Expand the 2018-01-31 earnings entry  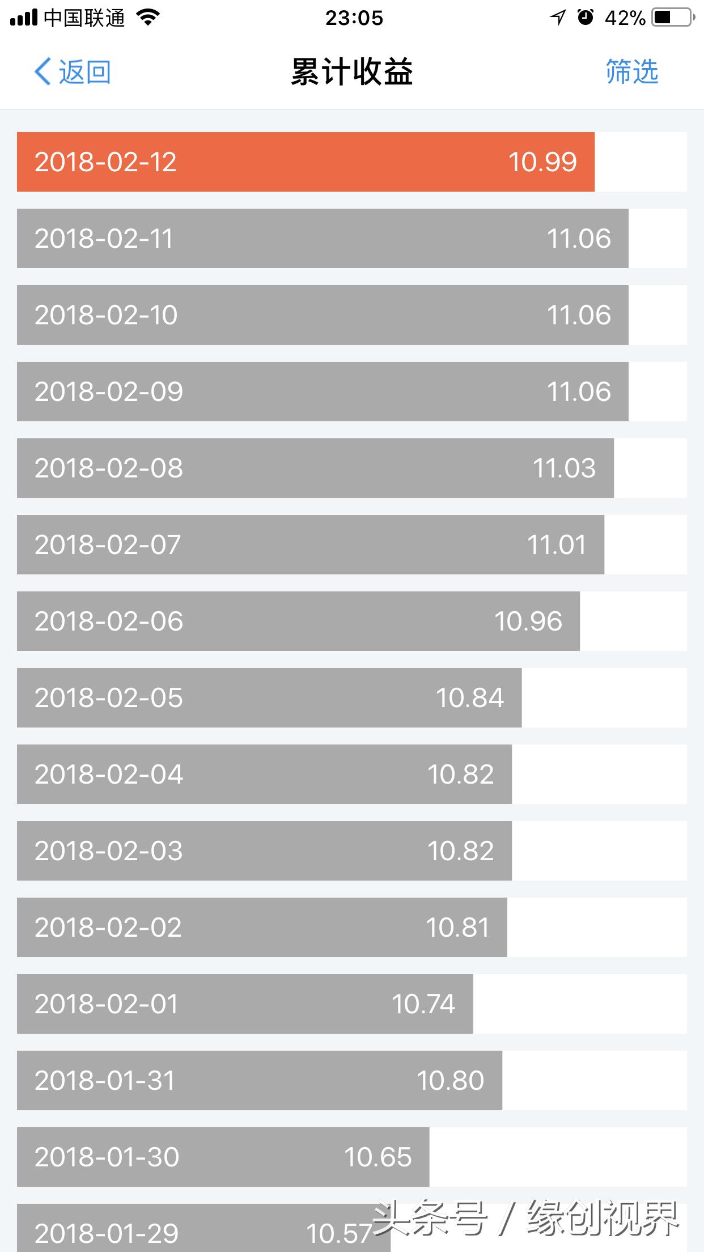click(261, 1081)
